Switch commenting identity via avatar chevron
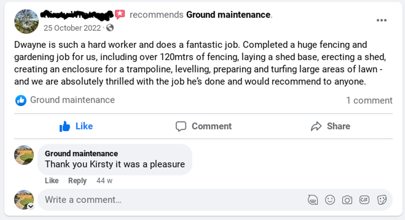The width and height of the screenshot is (405, 220). click(30, 206)
